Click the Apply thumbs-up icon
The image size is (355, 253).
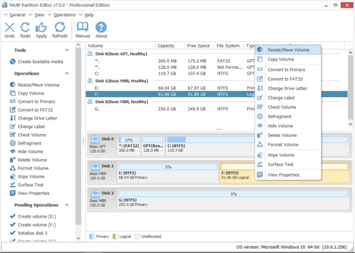tap(41, 27)
